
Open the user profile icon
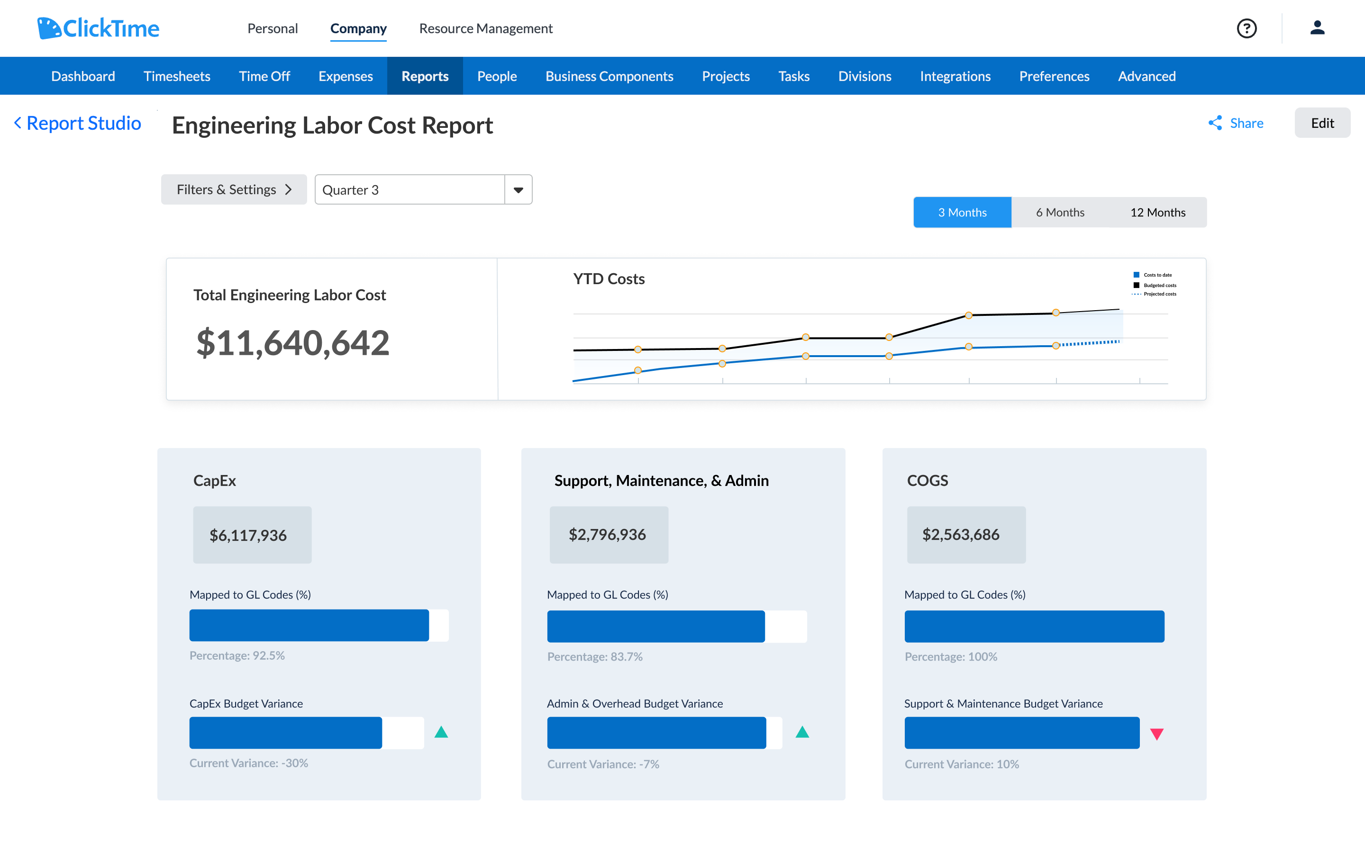1318,28
